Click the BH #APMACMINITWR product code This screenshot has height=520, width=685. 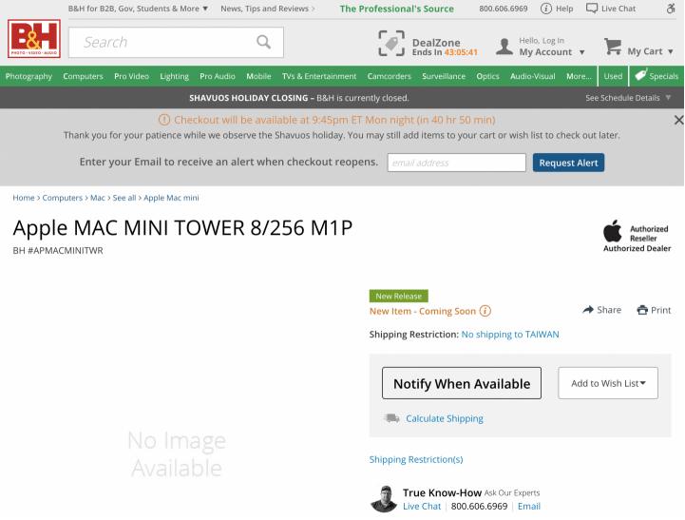tap(58, 250)
